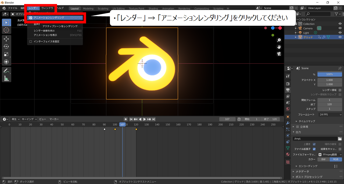Open the Modifiers wrench tab
This screenshot has width=344, height=184.
[x=288, y=123]
